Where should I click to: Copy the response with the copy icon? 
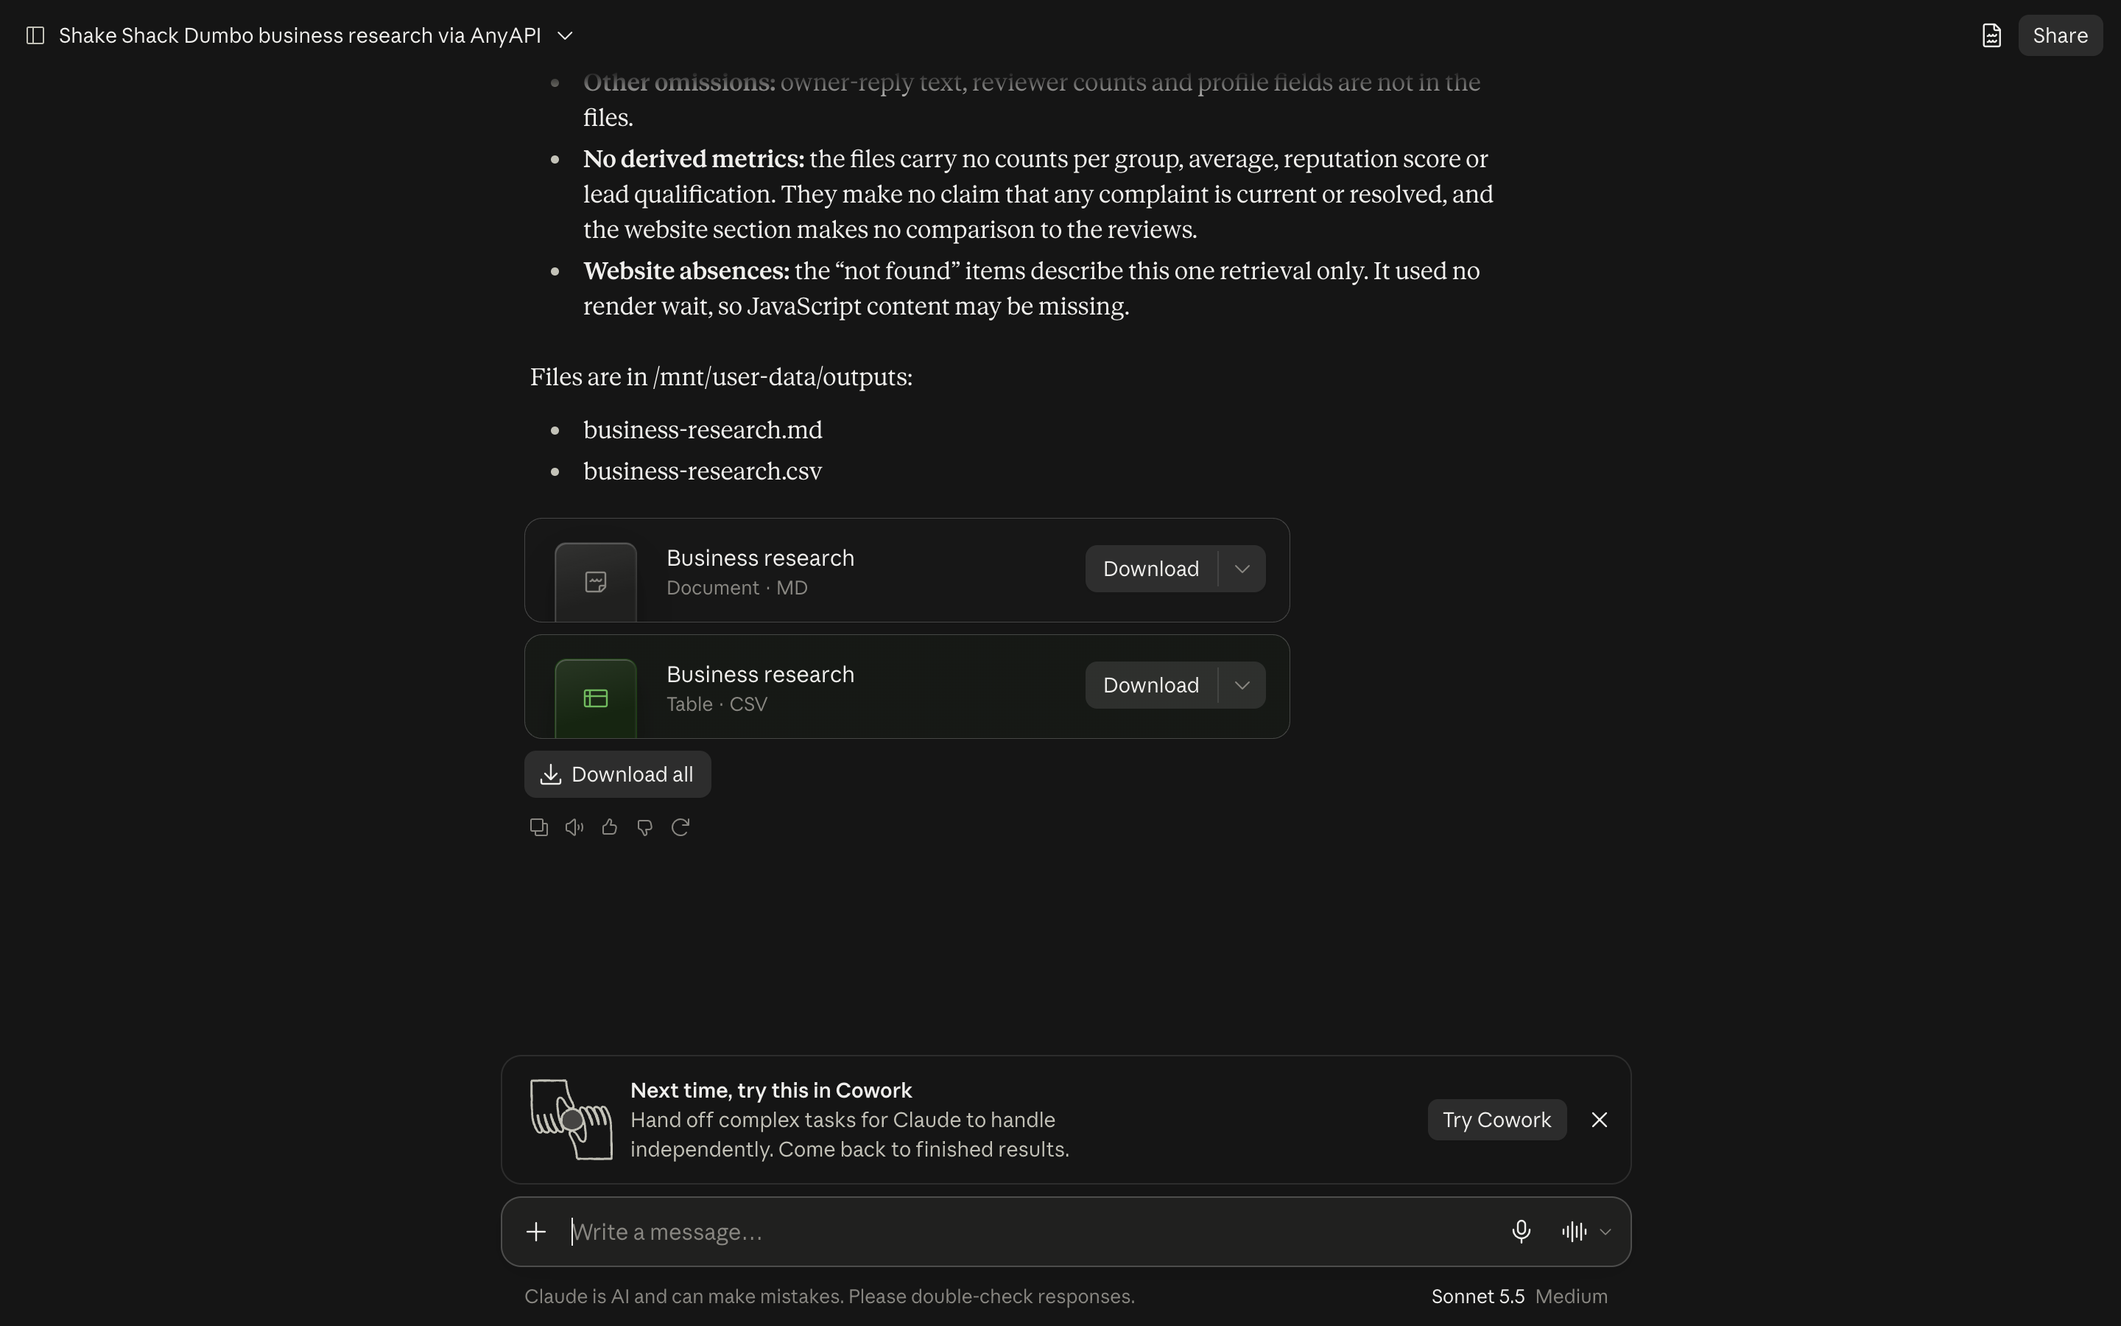coord(539,827)
